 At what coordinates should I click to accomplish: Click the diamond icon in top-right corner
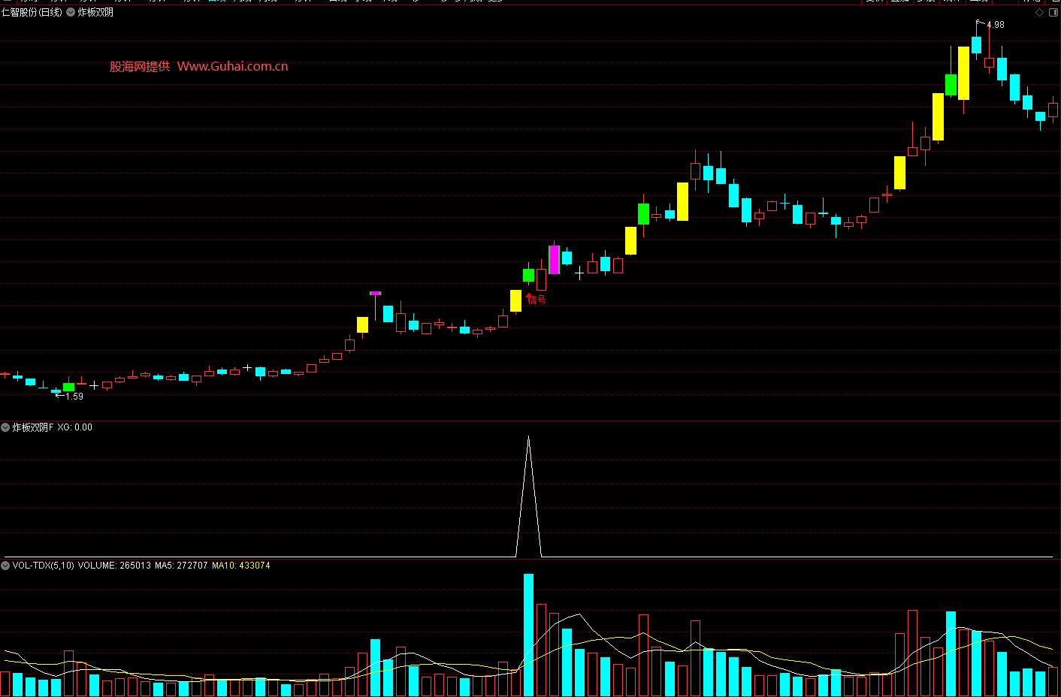click(x=1040, y=13)
